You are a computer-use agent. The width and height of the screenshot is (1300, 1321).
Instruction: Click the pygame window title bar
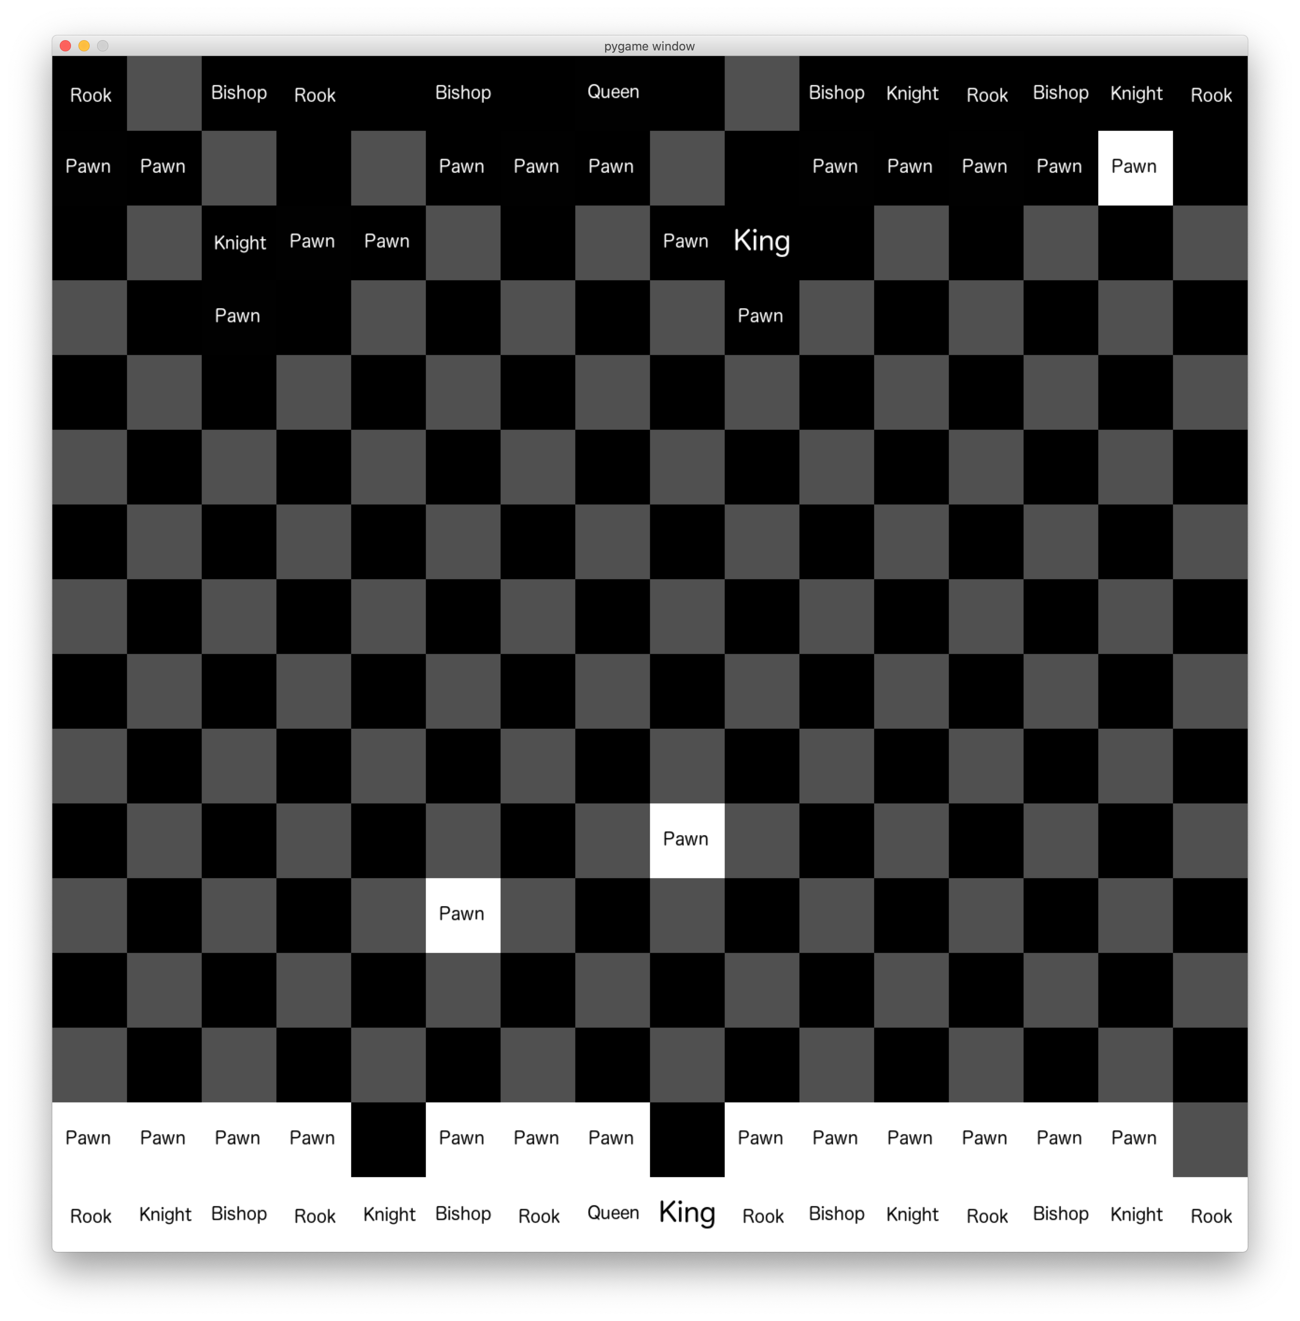tap(649, 46)
